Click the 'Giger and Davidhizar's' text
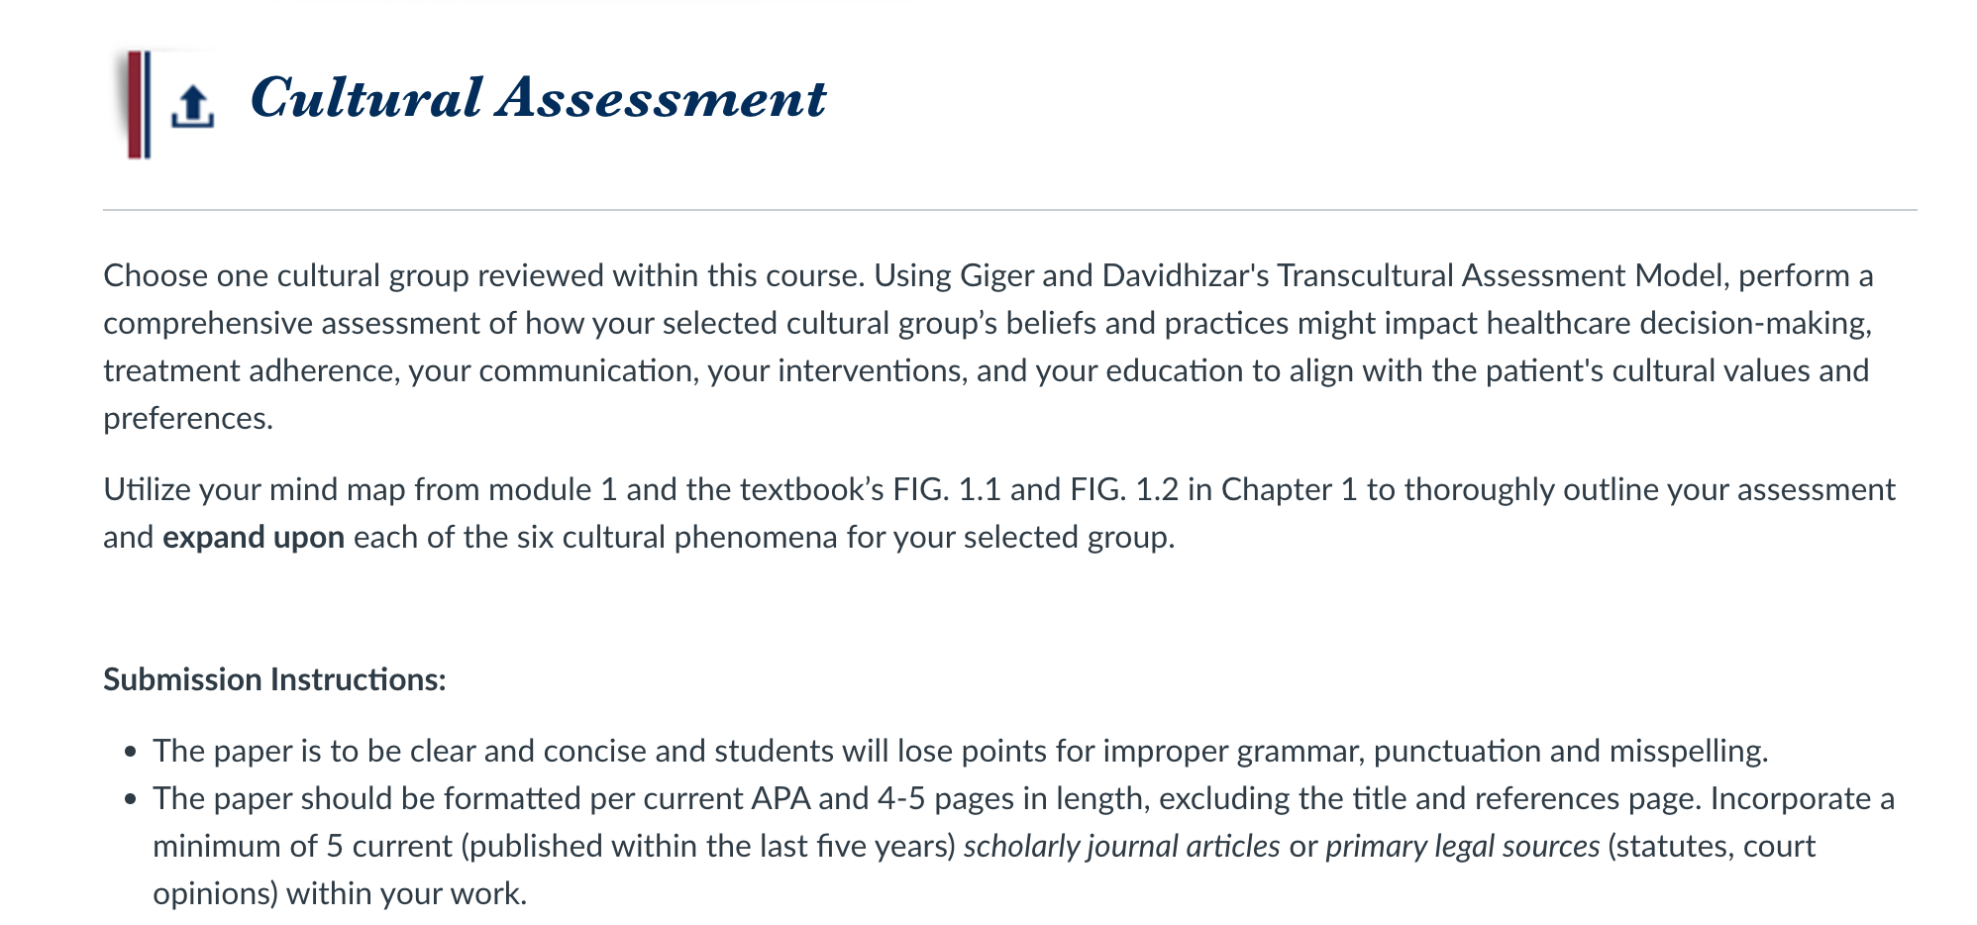Image resolution: width=1977 pixels, height=925 pixels. [x=1114, y=275]
